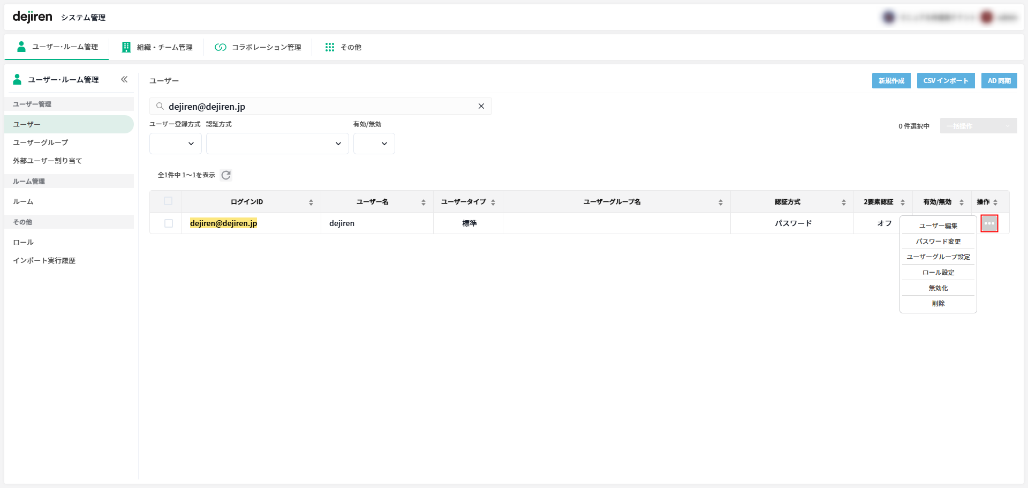Viewport: 1028px width, 488px height.
Task: Choose ユーザー編集 from menu
Action: click(x=938, y=226)
